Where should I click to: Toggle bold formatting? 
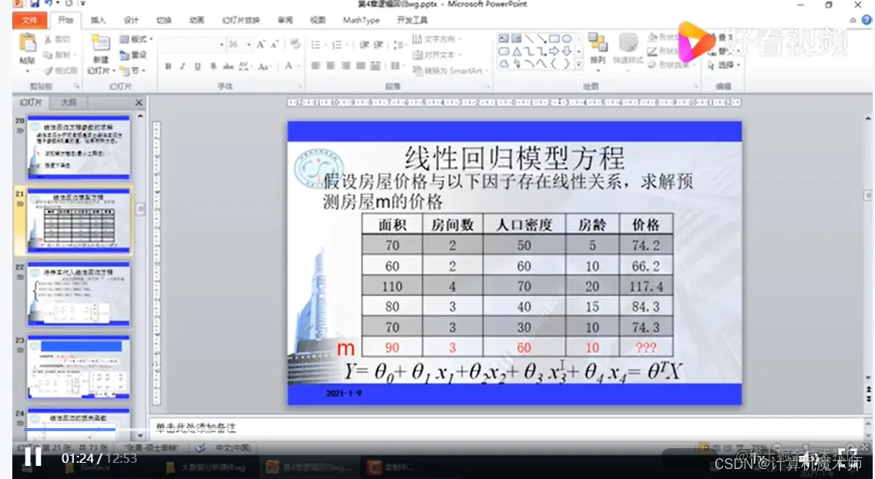(167, 66)
